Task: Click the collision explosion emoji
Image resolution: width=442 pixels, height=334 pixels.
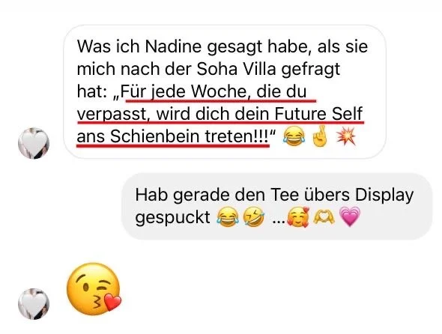Action: [x=346, y=136]
